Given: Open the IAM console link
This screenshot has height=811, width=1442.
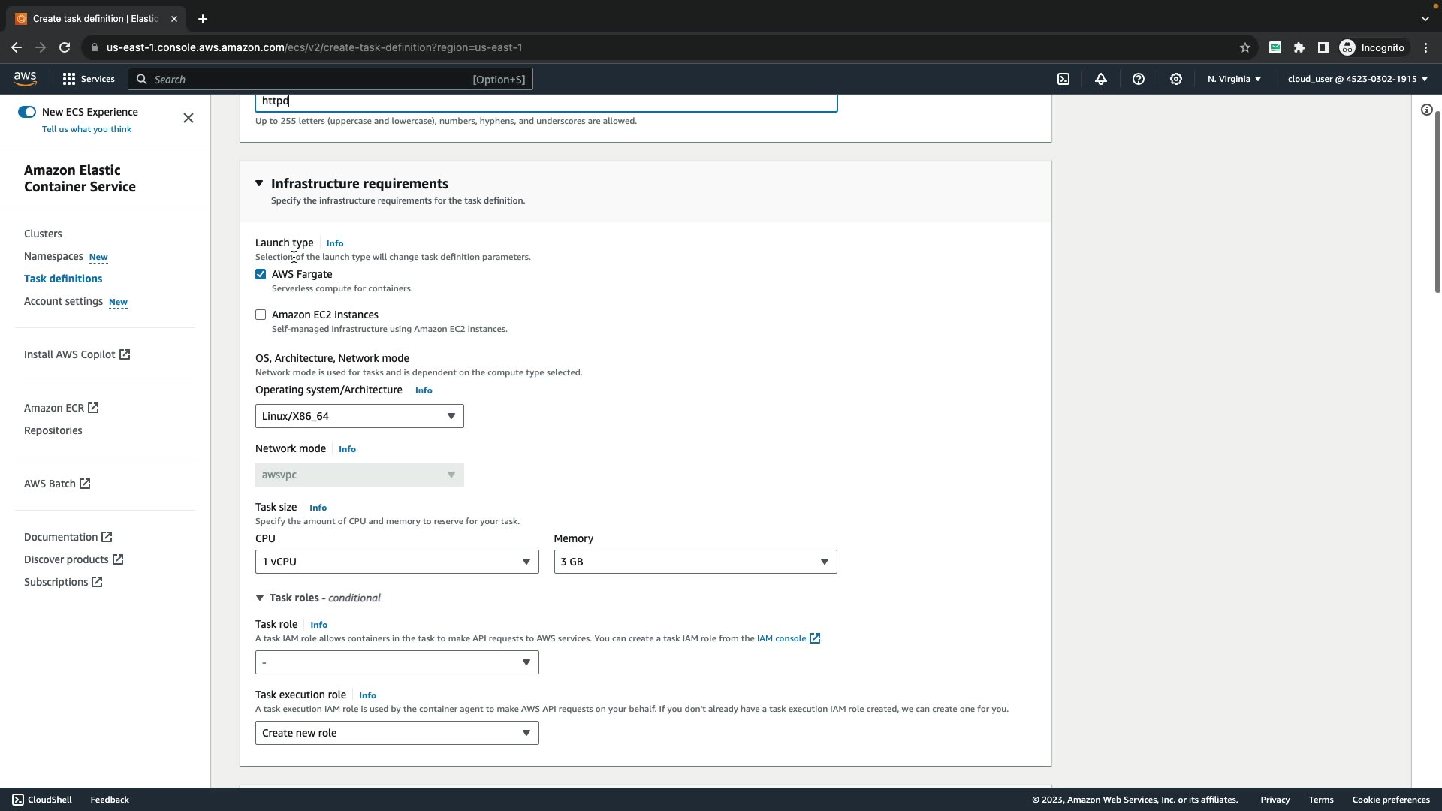Looking at the screenshot, I should [781, 638].
